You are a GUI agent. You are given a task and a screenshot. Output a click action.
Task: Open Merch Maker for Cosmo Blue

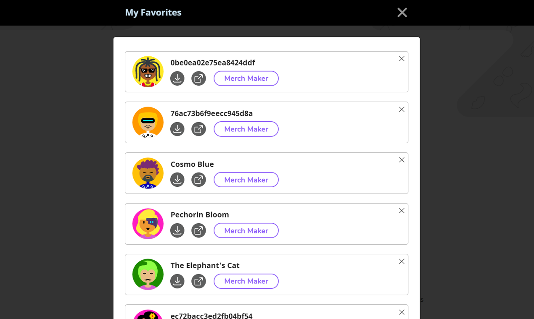246,180
